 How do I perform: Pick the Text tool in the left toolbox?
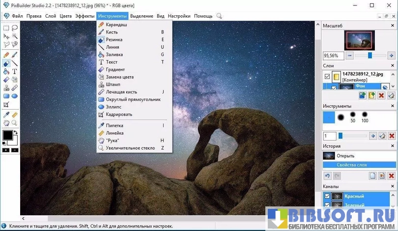point(15,71)
